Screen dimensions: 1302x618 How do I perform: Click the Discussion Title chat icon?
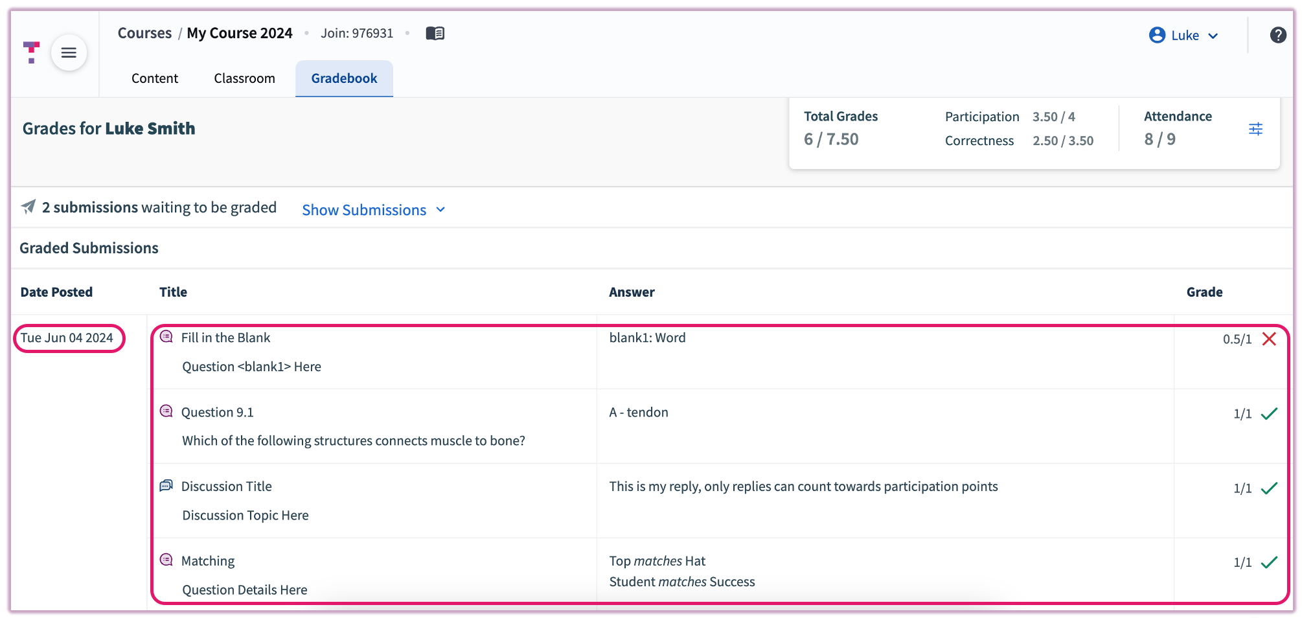point(166,486)
